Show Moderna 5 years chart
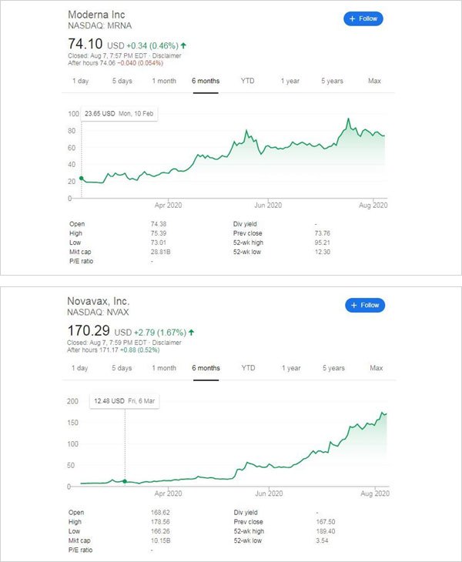The image size is (462, 562). click(x=332, y=81)
